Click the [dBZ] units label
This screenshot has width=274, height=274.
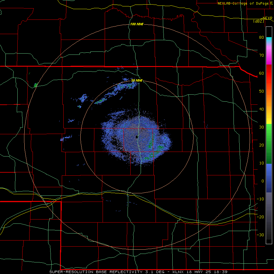pyautogui.click(x=258, y=21)
